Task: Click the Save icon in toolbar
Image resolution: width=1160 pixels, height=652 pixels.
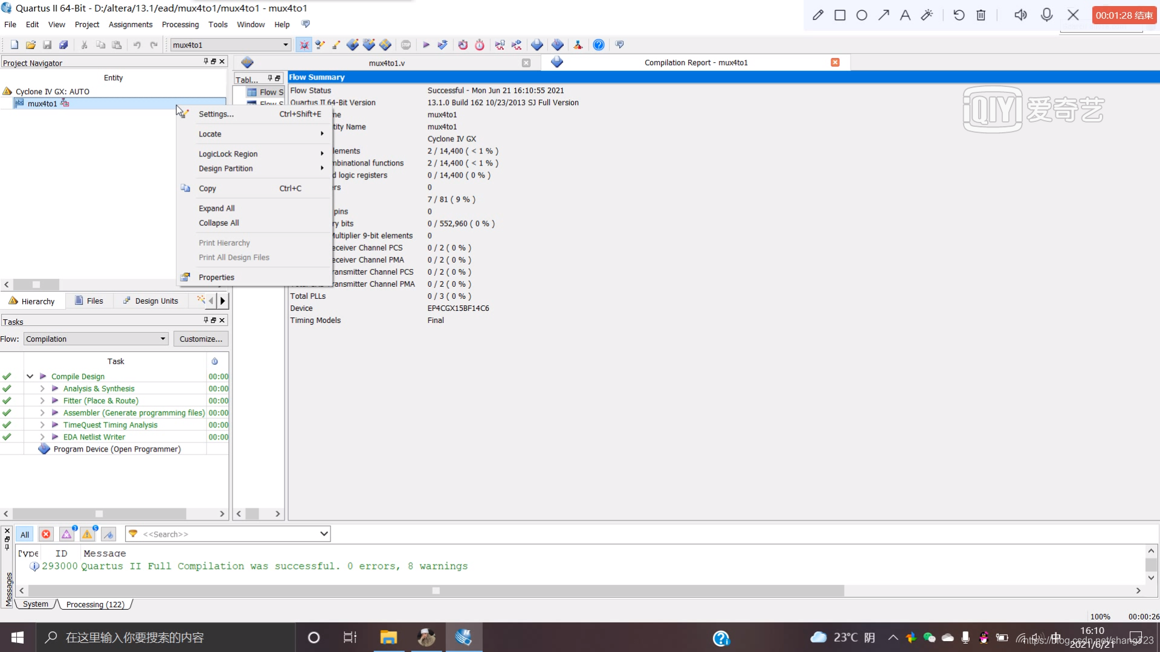Action: (x=47, y=45)
